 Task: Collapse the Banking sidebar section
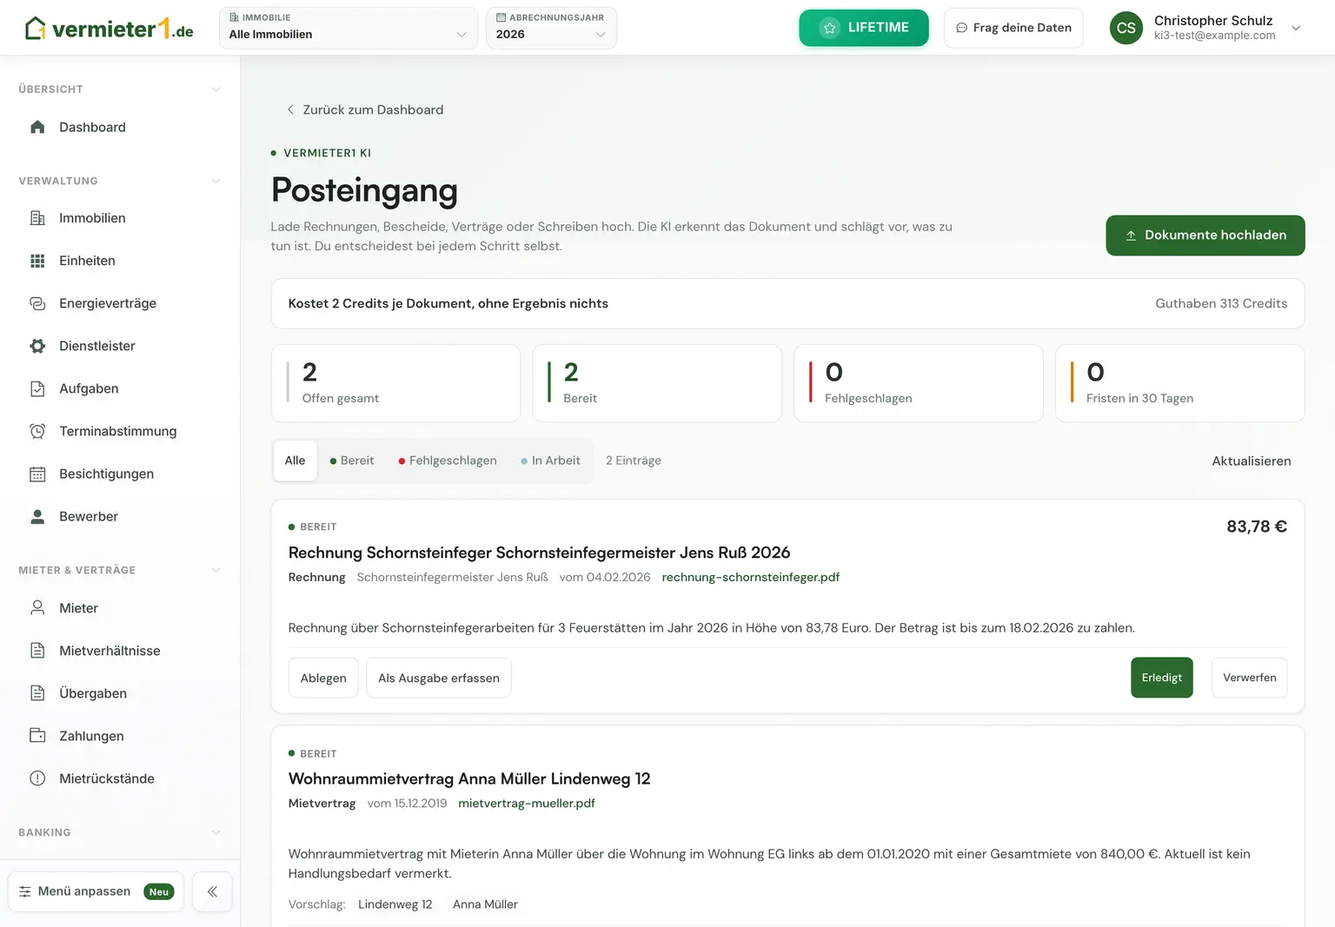pyautogui.click(x=216, y=832)
